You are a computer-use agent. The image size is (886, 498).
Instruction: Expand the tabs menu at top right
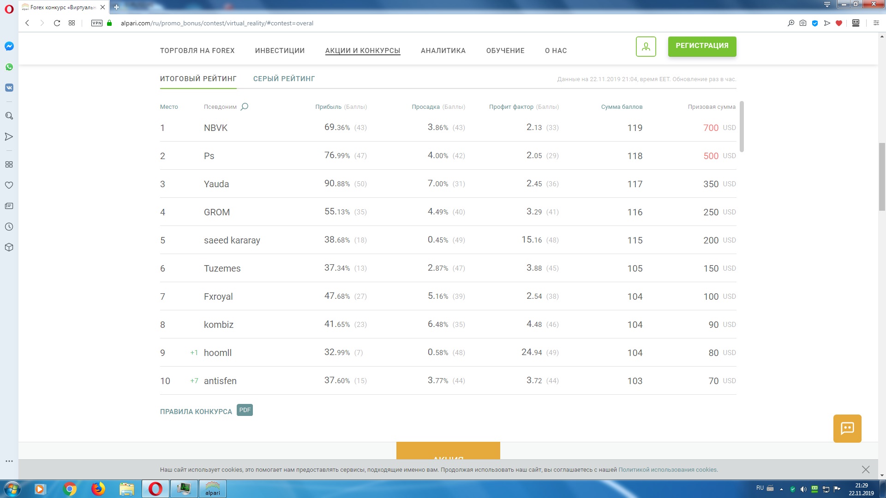click(x=827, y=5)
